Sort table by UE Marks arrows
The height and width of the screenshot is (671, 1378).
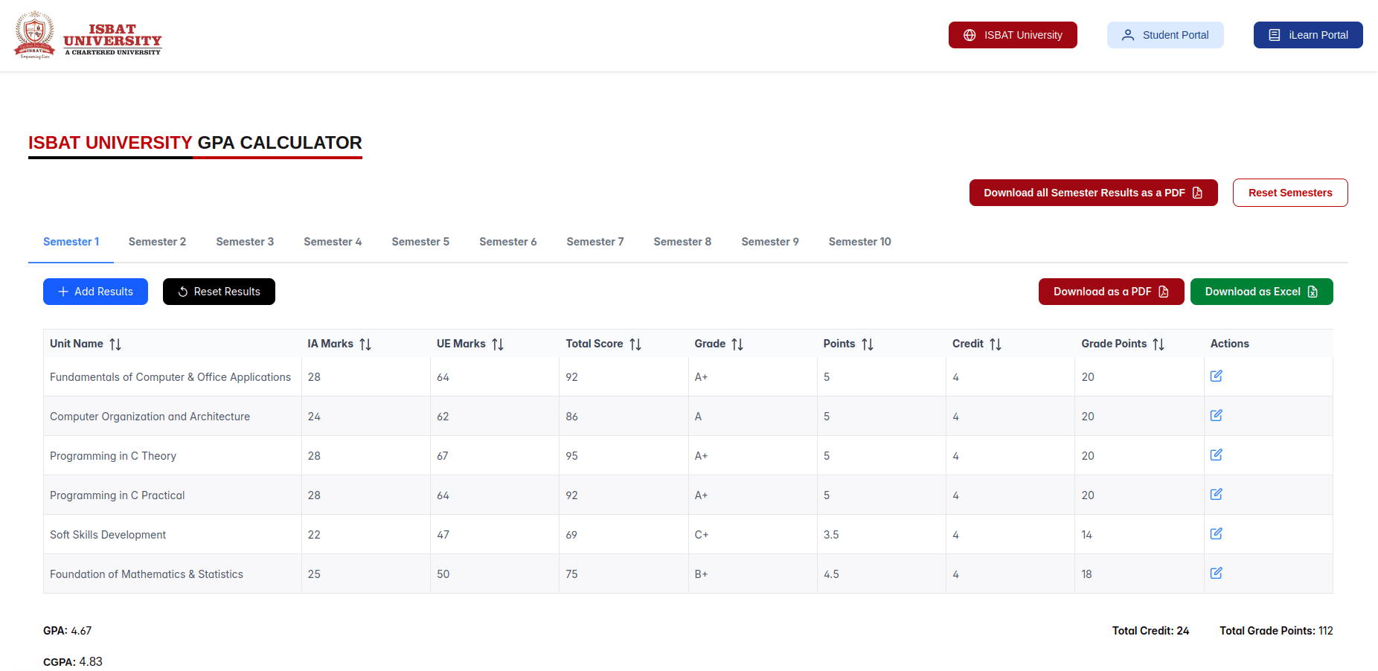[498, 344]
